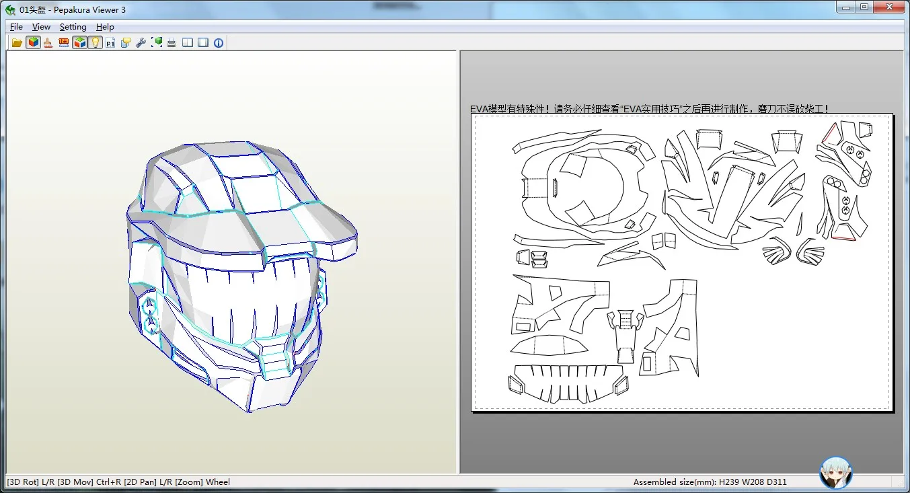
Task: Toggle the P.1 page number icon
Action: click(x=110, y=42)
